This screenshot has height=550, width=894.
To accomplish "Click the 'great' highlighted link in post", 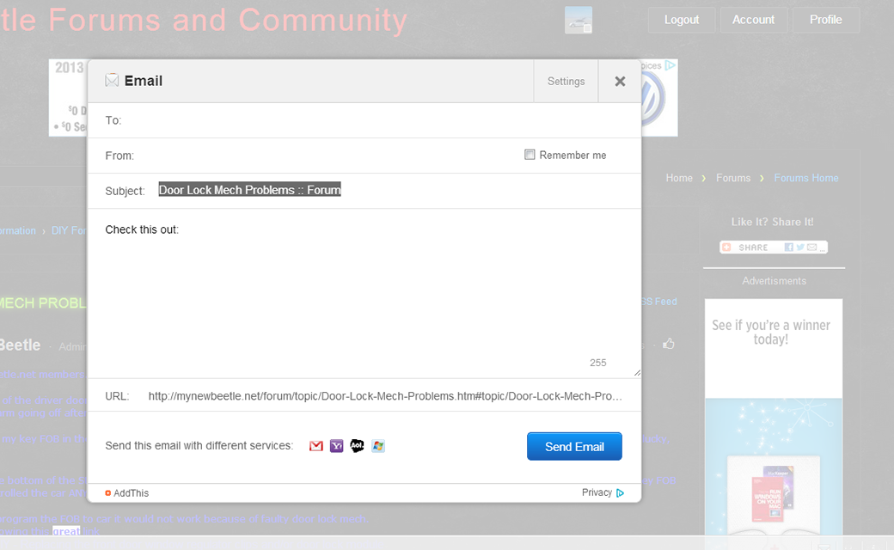I will tap(67, 531).
